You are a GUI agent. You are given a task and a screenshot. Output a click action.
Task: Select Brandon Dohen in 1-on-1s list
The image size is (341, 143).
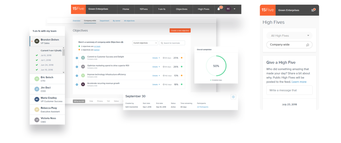[x=47, y=41]
